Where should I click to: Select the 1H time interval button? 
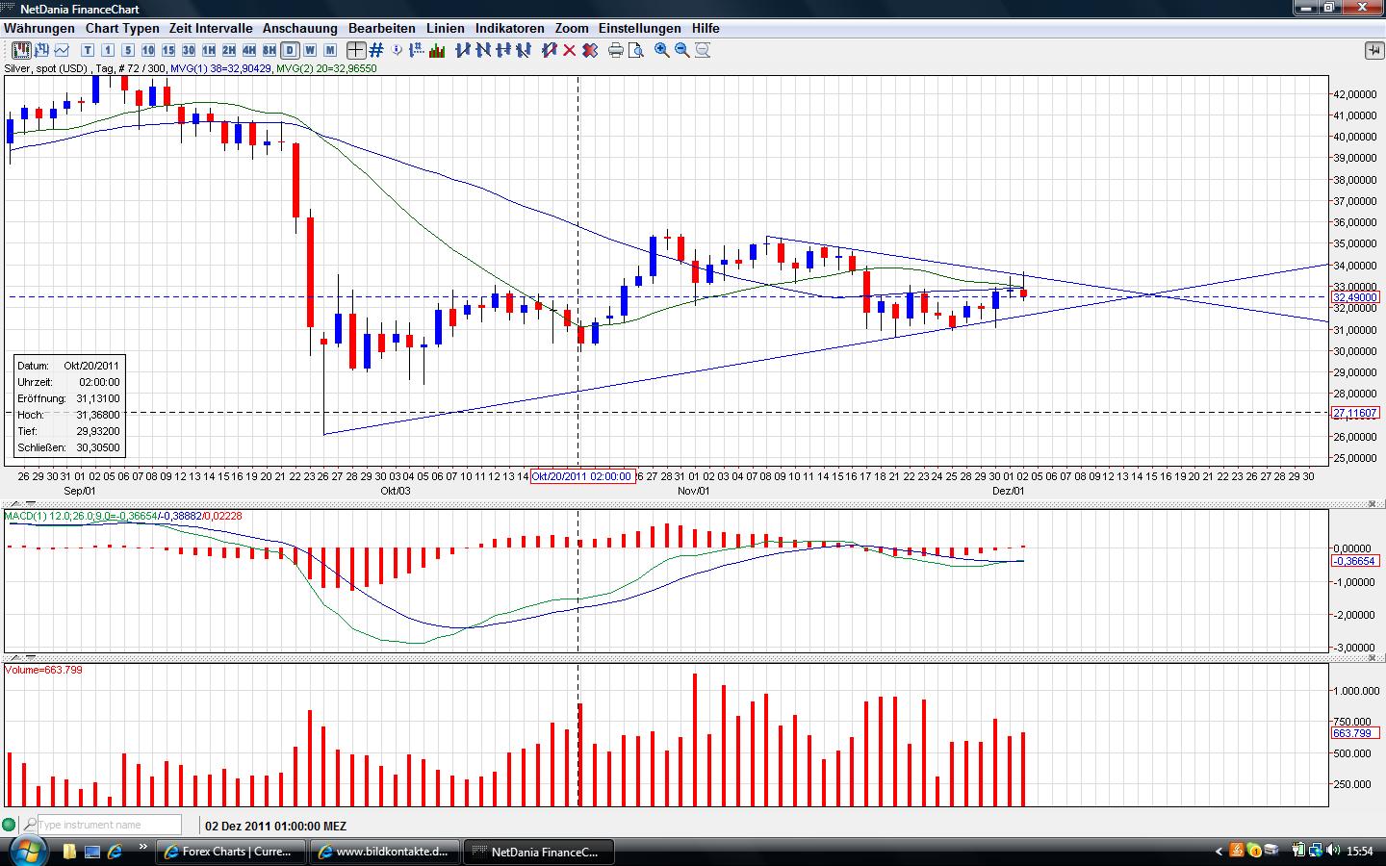(209, 50)
